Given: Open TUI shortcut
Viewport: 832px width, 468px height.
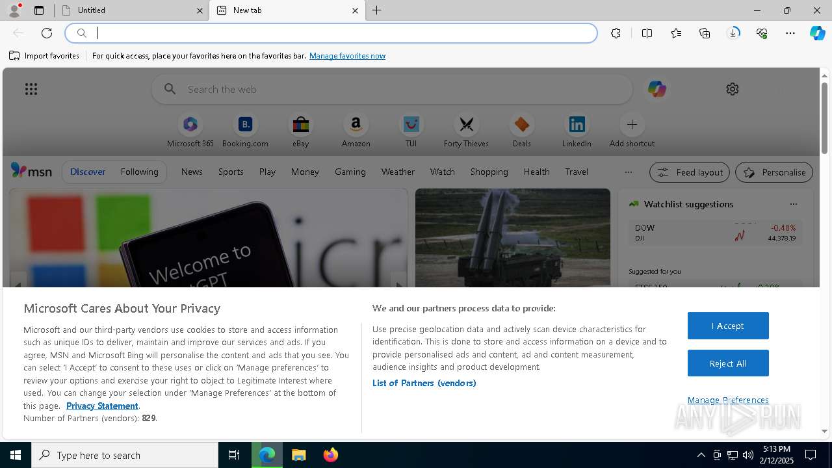Looking at the screenshot, I should (411, 131).
